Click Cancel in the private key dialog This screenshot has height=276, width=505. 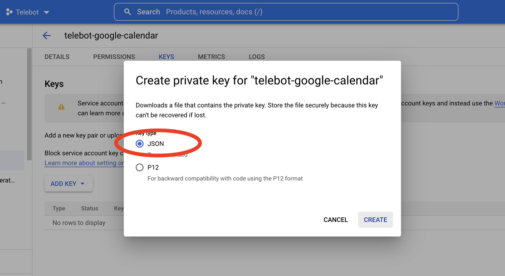coord(335,220)
